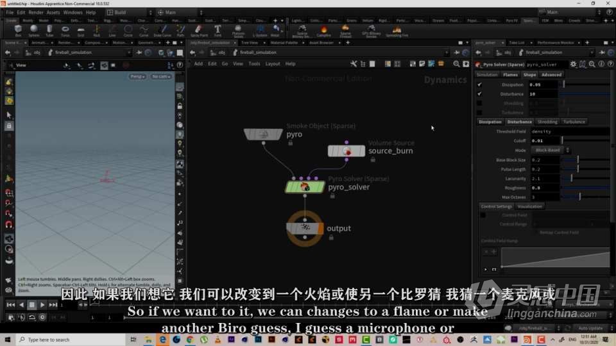Open the network view find icon
This screenshot has width=616, height=346.
456,63
